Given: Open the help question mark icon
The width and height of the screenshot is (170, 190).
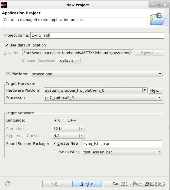Looking at the screenshot, I should (8, 183).
